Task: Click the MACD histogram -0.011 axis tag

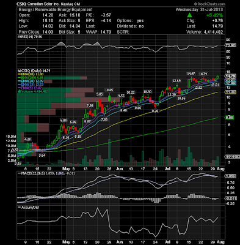Action: (x=230, y=198)
